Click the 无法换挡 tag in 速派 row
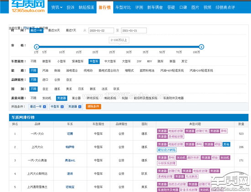This screenshot has height=192, width=251. [192, 176]
